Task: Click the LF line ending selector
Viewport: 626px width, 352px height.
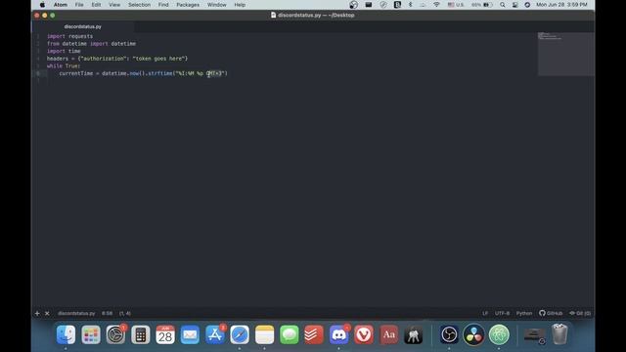Action: point(485,313)
